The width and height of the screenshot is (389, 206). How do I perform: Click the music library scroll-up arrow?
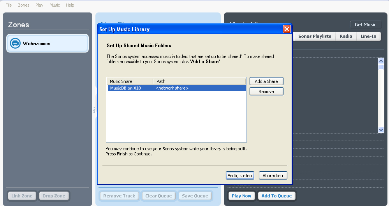point(381,61)
